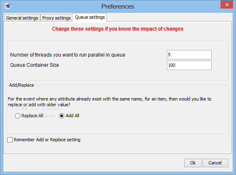Click the Add All label text
236x175 pixels.
(72, 116)
